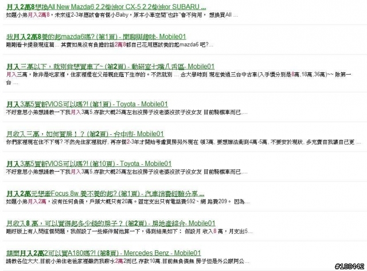Click snippet text starting 月入三萬，除非是吃家裡

pos(178,78)
